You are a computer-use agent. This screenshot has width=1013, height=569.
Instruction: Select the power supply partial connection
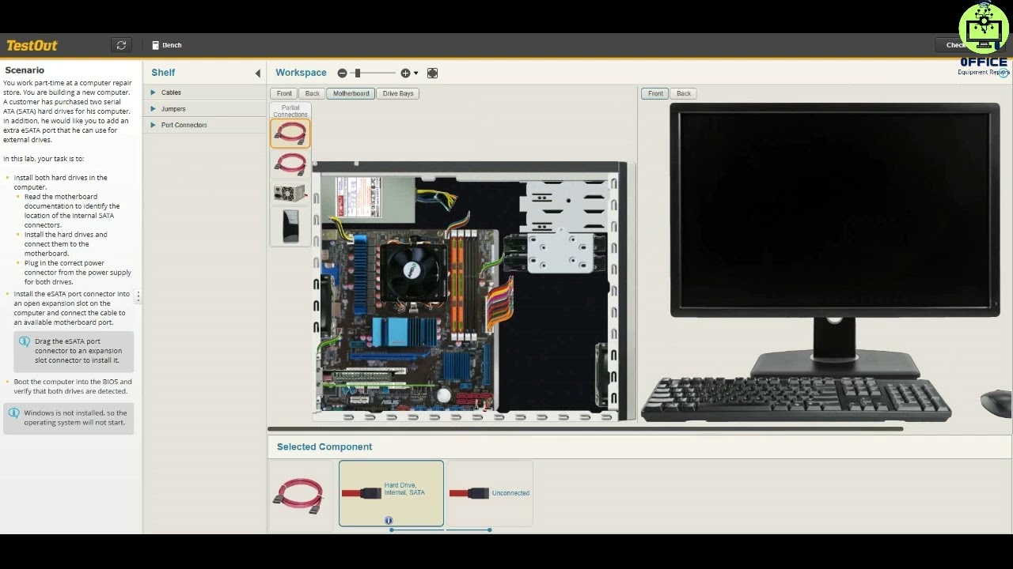tap(290, 193)
